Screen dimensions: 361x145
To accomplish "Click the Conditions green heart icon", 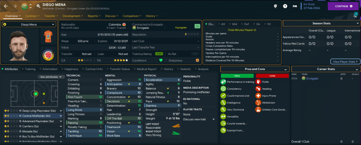I will 161,60.
